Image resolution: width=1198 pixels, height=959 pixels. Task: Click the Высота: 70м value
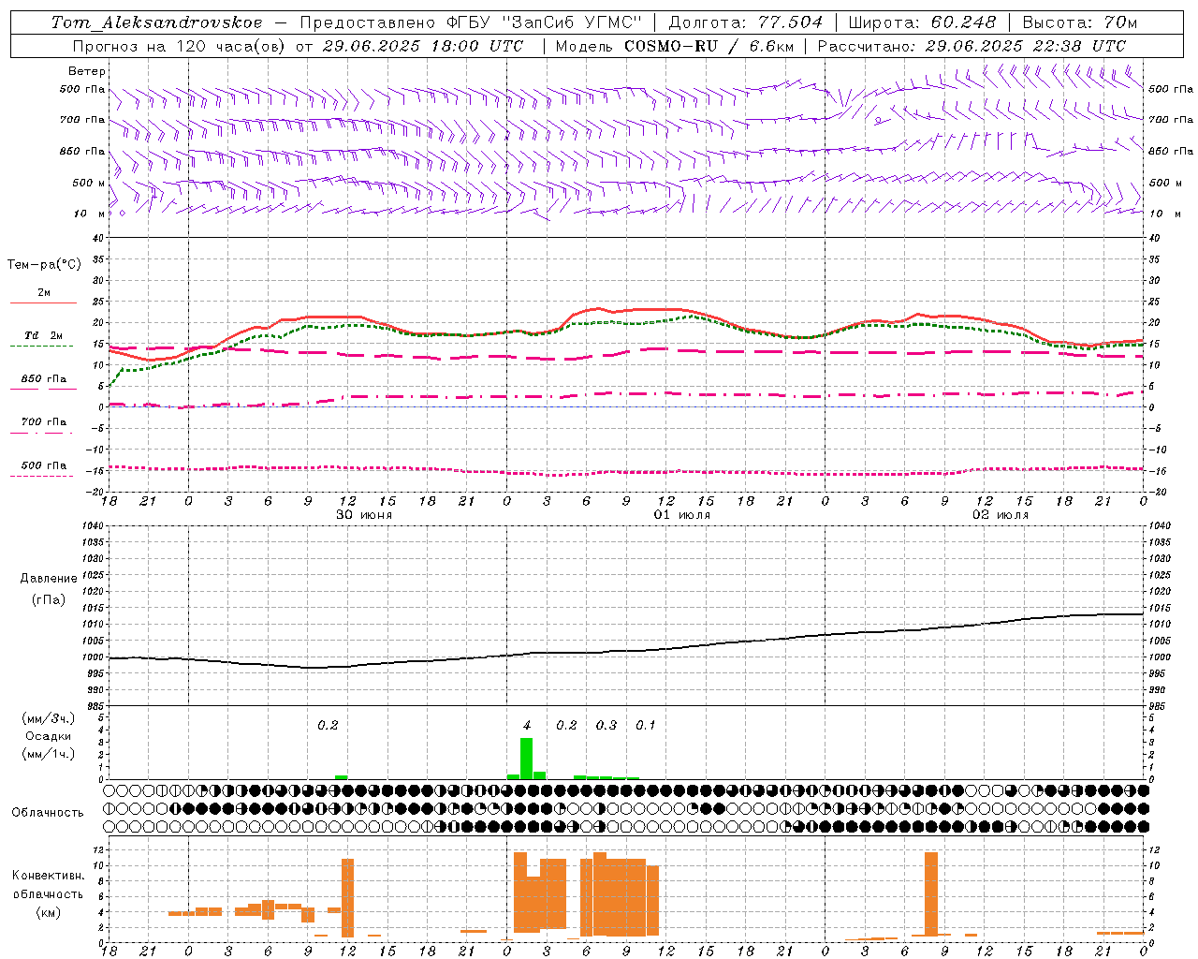[x=1080, y=22]
